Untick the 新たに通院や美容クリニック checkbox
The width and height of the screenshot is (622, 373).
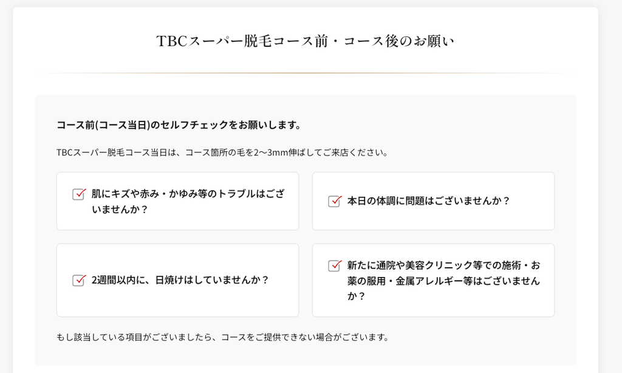point(335,265)
